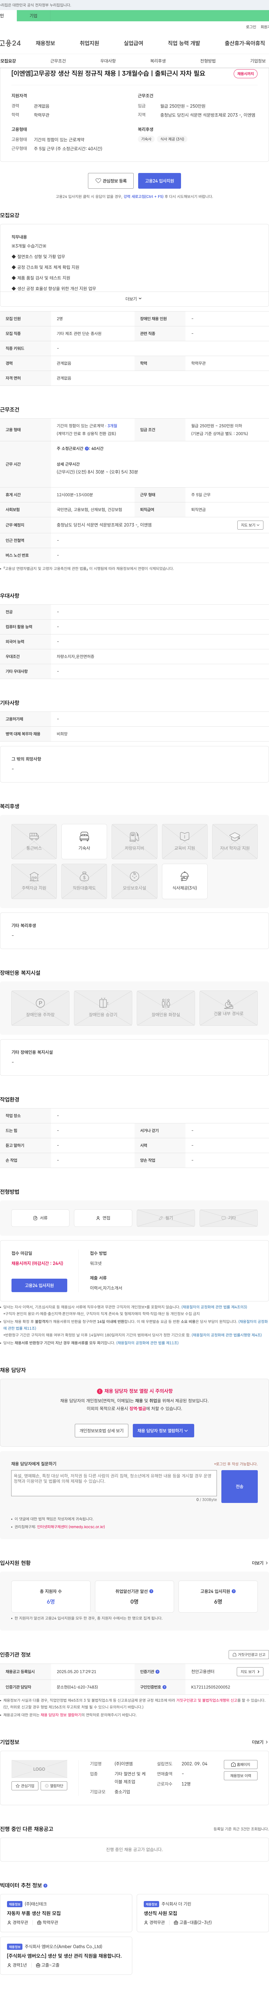Select the 모성보호시설 icon card
The width and height of the screenshot is (269, 2000).
point(134,881)
